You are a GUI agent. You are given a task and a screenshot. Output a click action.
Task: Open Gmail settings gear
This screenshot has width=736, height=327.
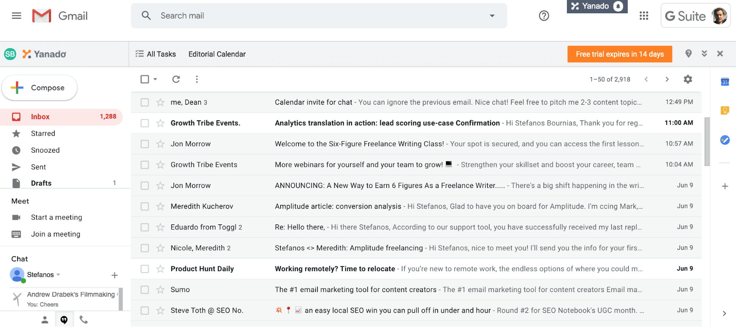click(x=688, y=79)
